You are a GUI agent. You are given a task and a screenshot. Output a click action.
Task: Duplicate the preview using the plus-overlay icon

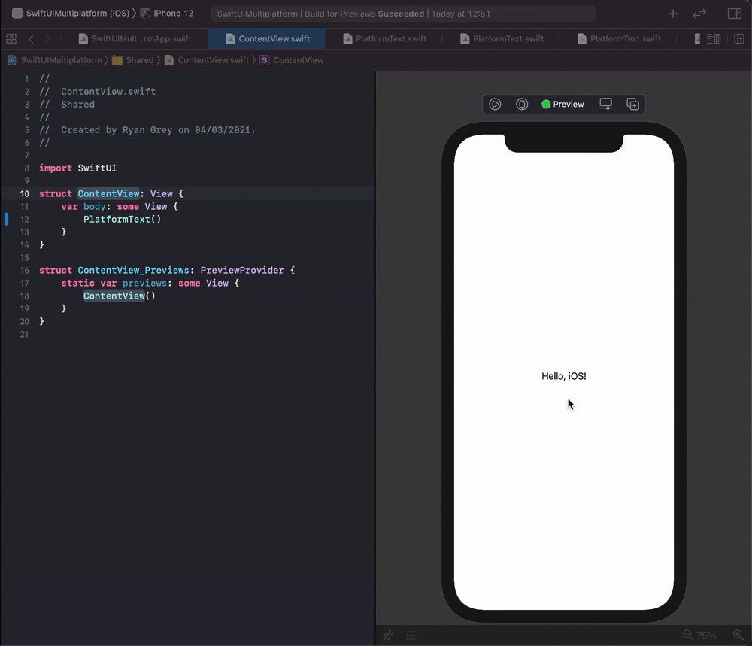click(632, 104)
